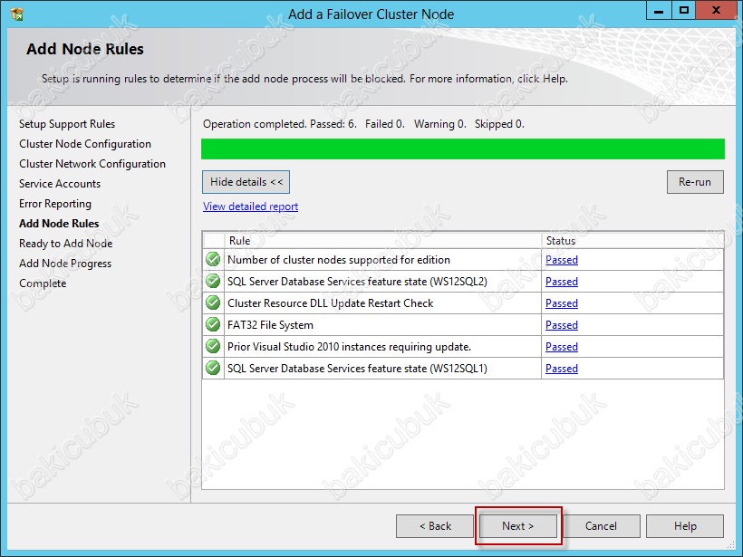The width and height of the screenshot is (743, 557).
Task: Maximize the Add a Failover Cluster Node window
Action: pos(684,11)
